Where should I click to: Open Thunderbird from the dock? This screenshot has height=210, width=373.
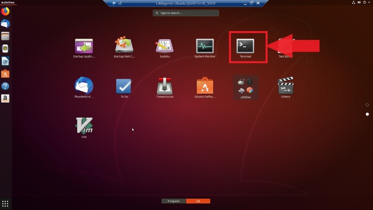click(5, 24)
